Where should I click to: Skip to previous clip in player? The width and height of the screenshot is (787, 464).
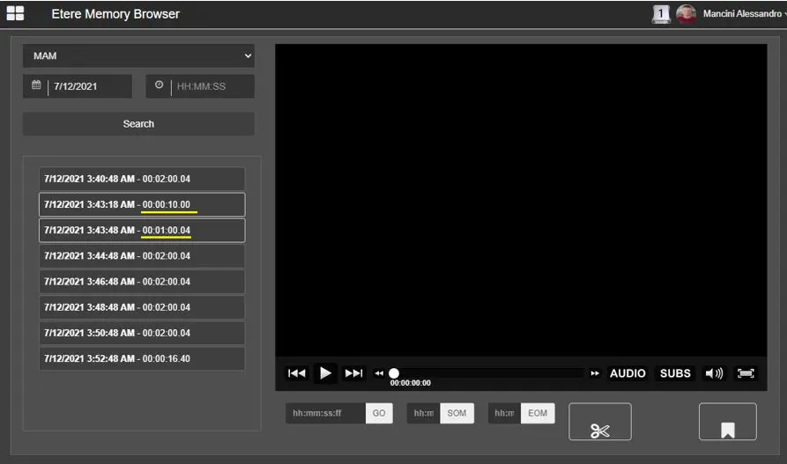tap(297, 373)
